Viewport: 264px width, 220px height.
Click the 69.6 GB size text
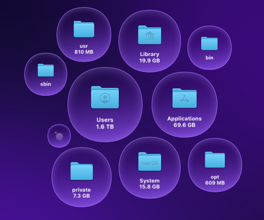[184, 125]
